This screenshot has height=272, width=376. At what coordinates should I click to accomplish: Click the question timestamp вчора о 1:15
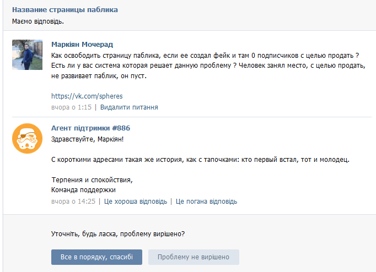[71, 107]
